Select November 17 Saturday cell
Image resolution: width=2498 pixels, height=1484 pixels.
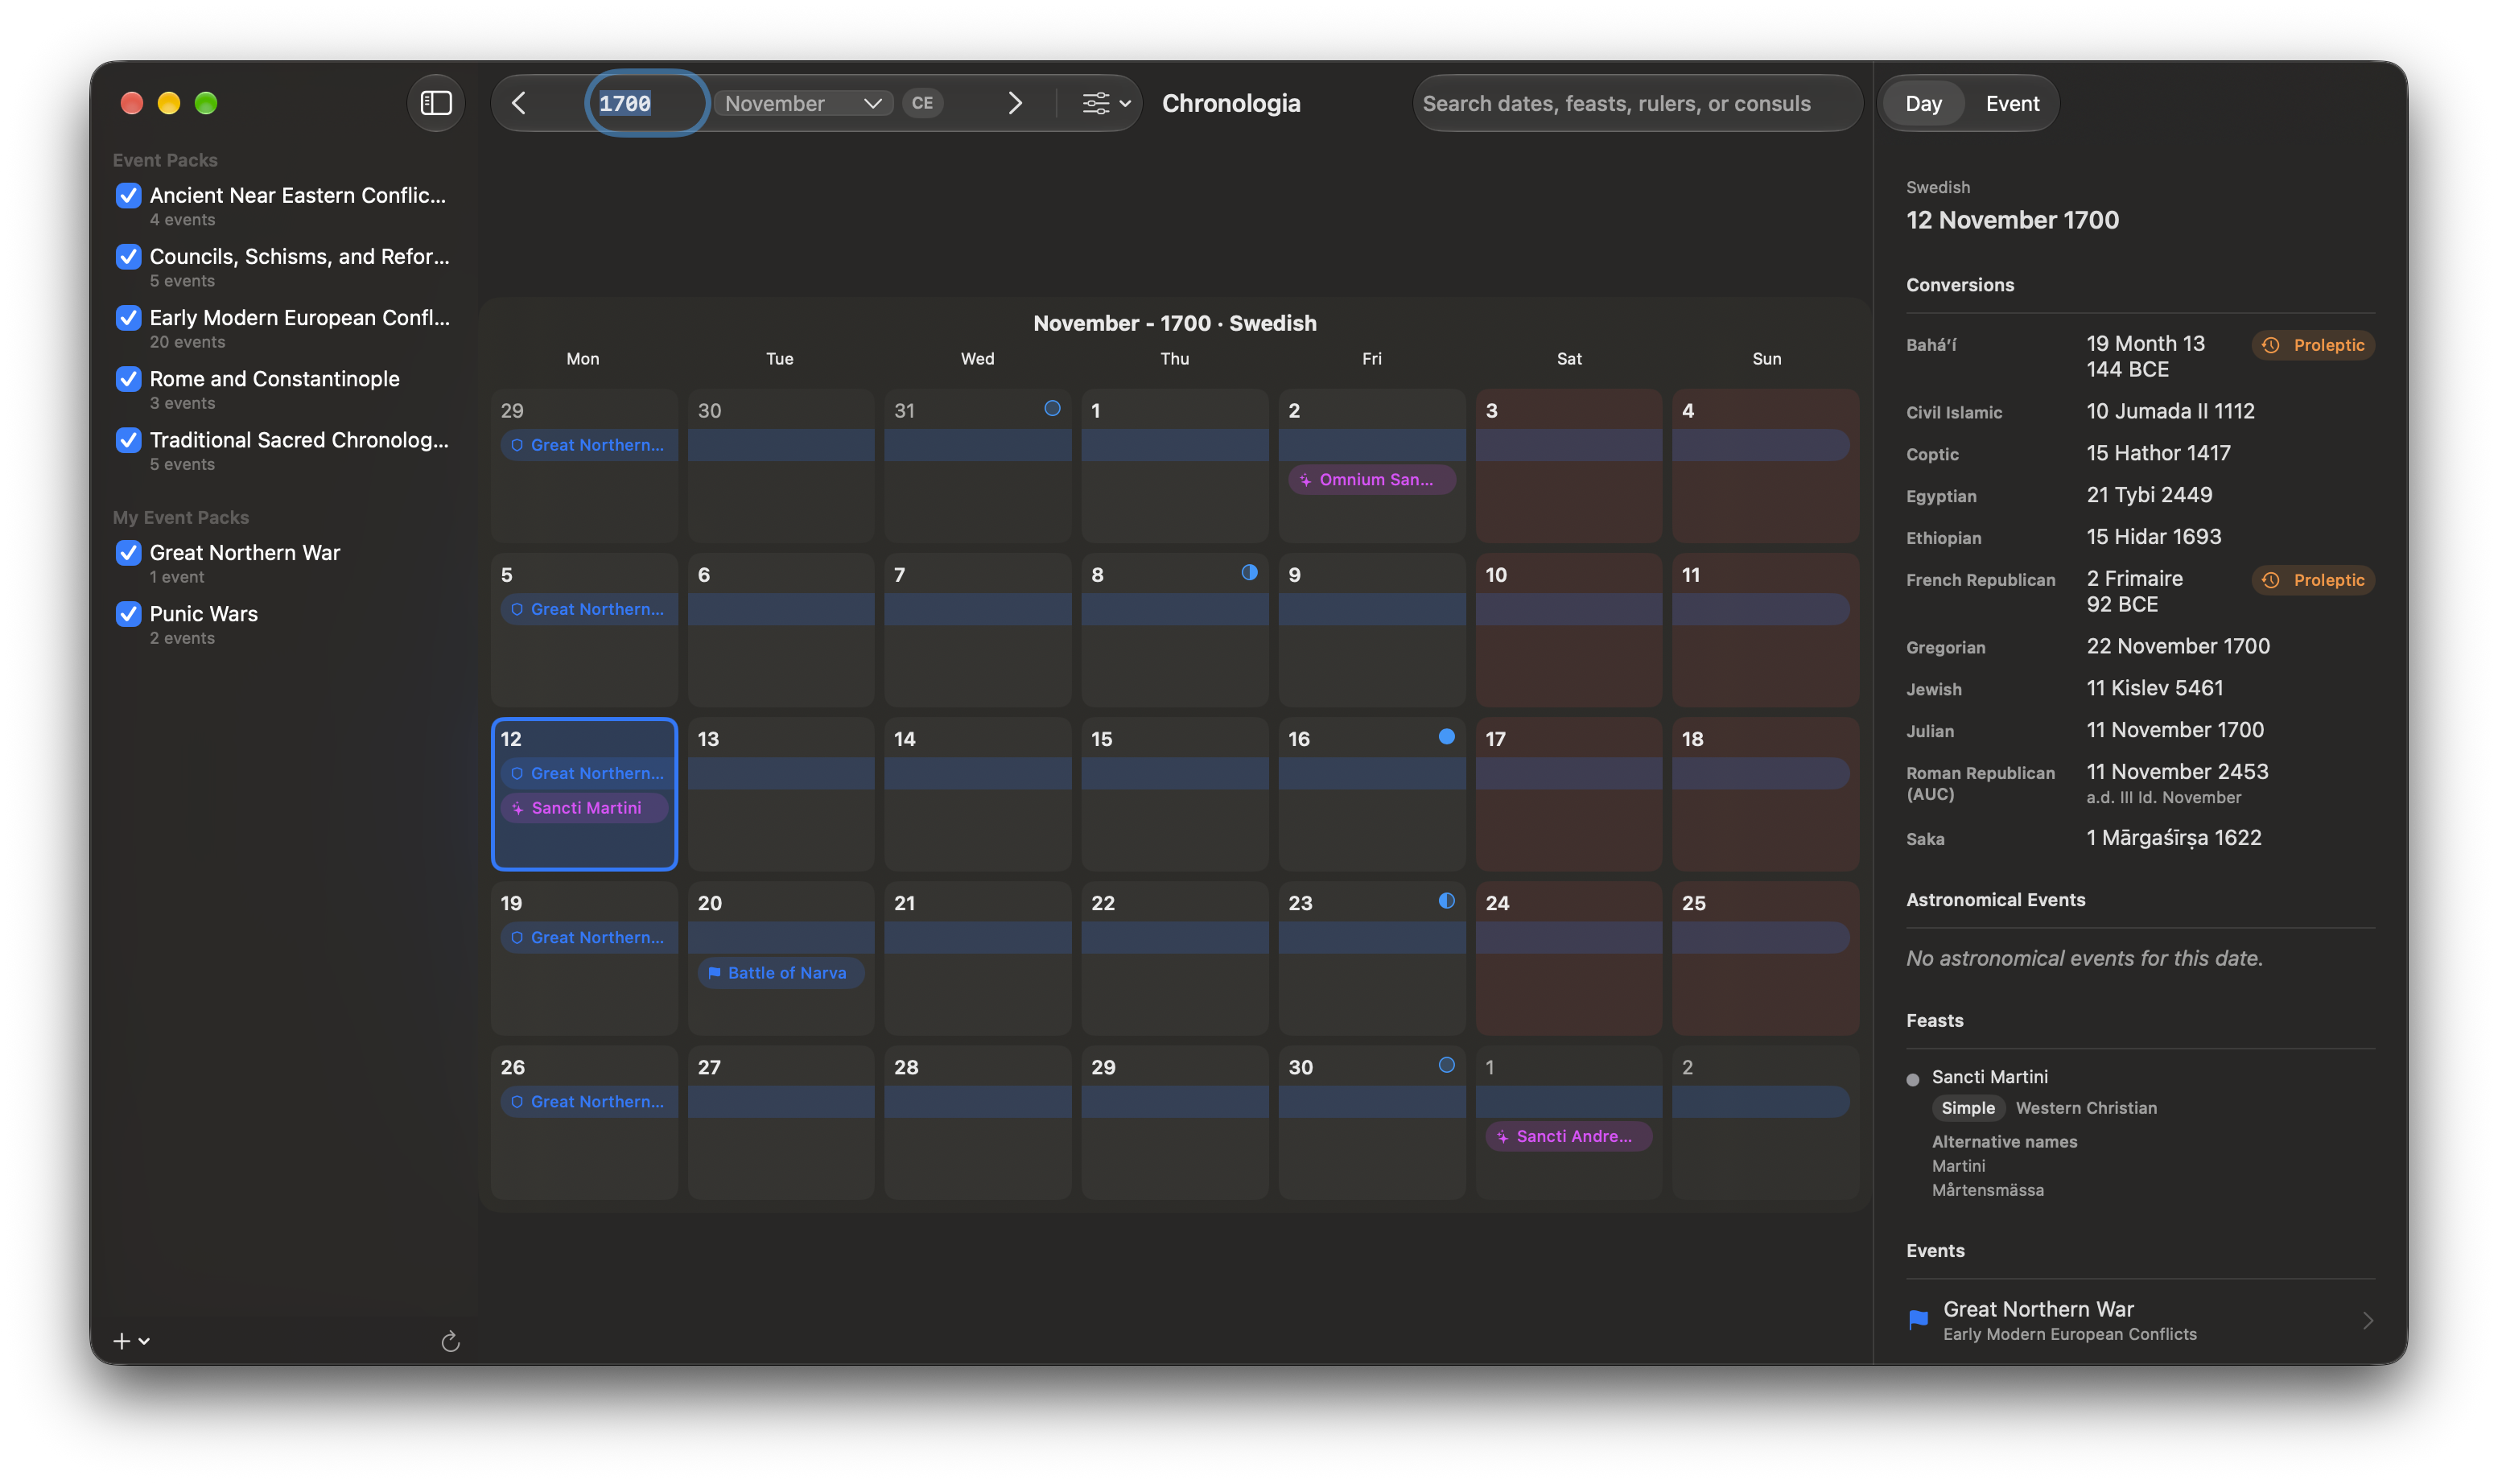point(1568,794)
